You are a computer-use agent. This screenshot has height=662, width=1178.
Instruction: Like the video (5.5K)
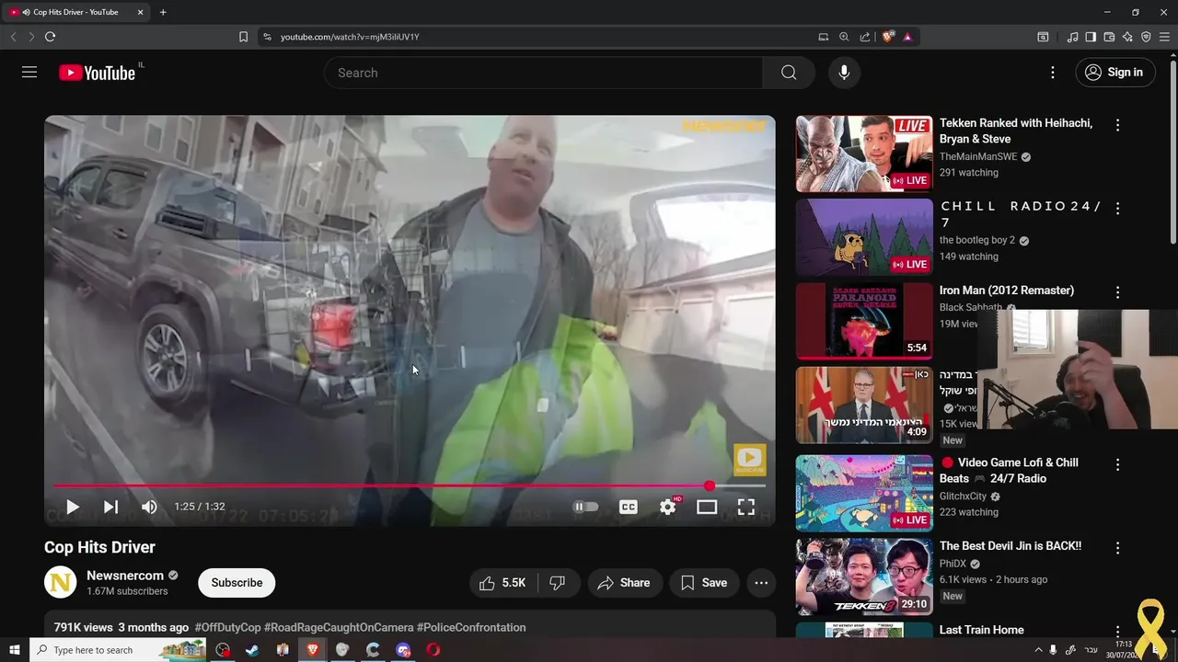point(502,583)
